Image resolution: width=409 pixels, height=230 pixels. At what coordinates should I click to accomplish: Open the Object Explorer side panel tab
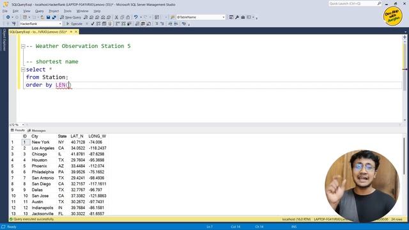pyautogui.click(x=4, y=40)
